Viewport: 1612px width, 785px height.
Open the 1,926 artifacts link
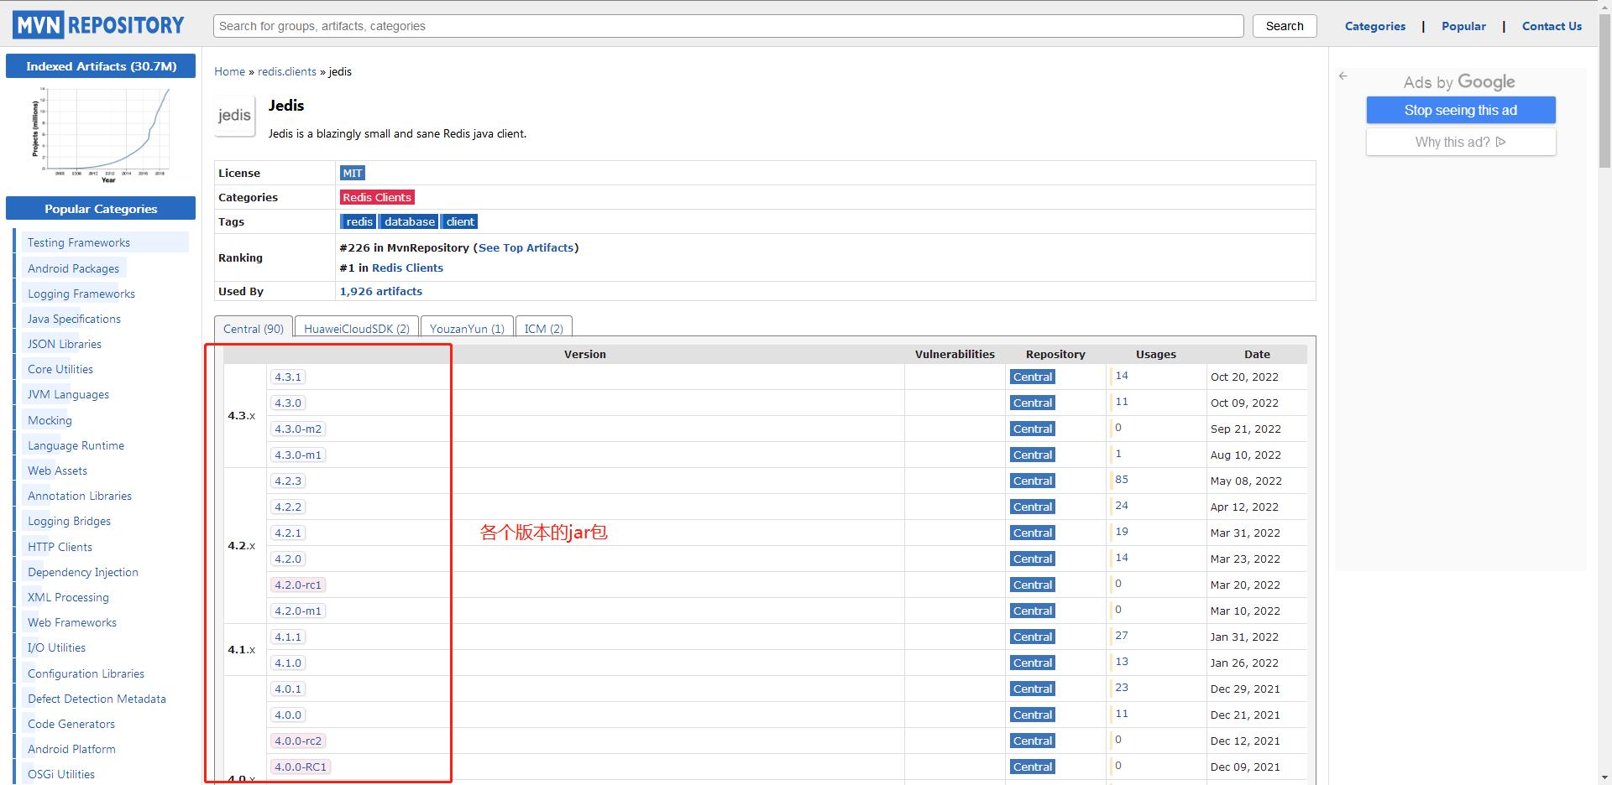pyautogui.click(x=380, y=291)
